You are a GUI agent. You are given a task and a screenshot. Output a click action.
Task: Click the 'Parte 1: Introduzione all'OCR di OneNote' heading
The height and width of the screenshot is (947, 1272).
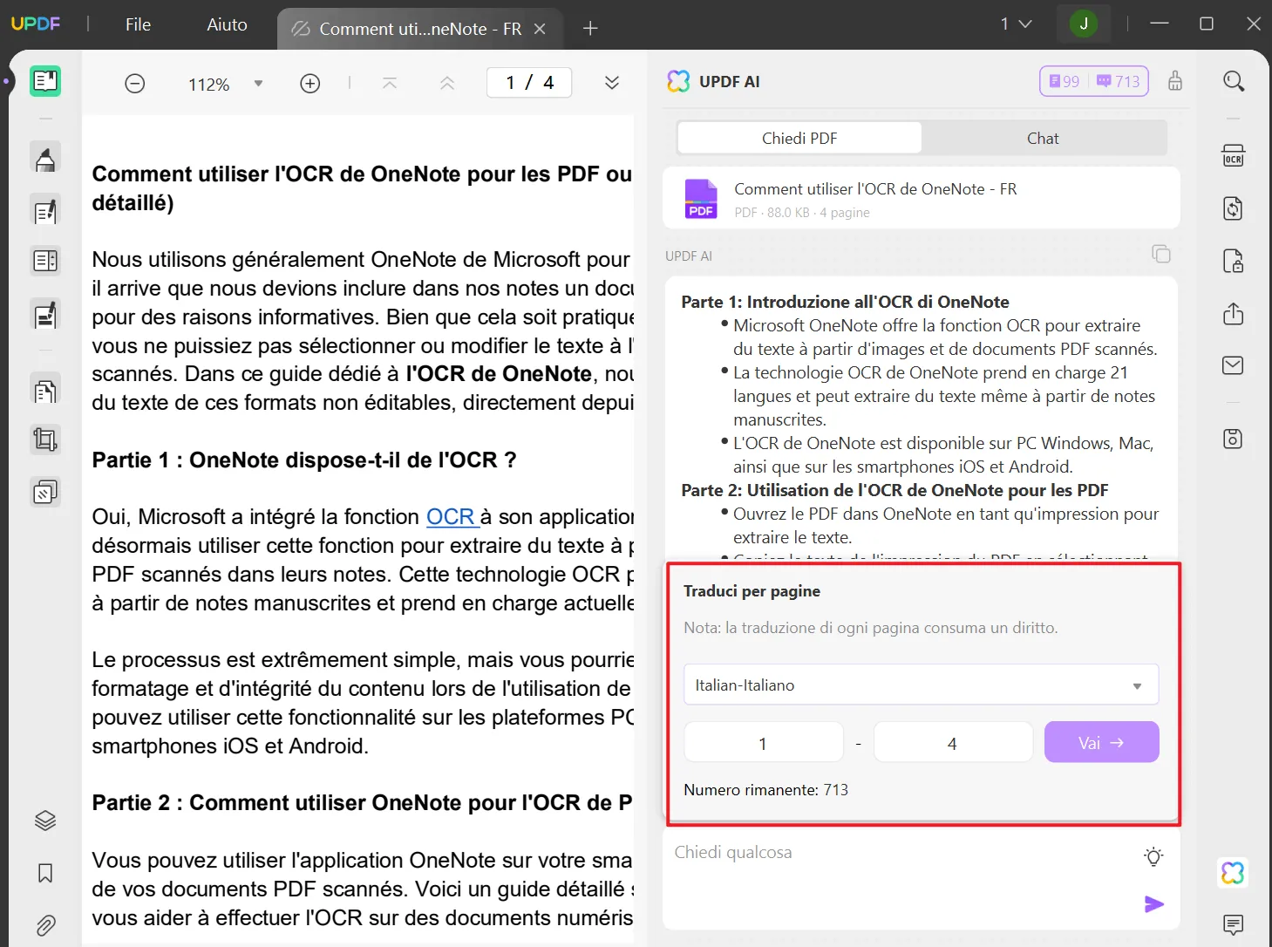[x=845, y=302]
